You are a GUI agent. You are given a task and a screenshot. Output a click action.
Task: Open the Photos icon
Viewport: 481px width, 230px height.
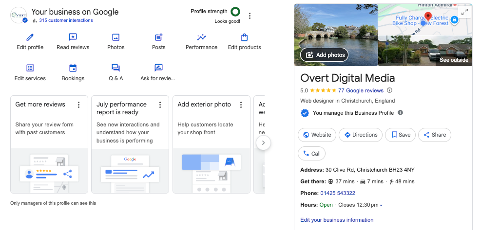(115, 37)
